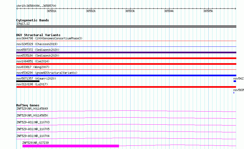244x149 pixels.
Task: Click label nsv6597372 (Sedlazeck2020)
Action: 38,50
